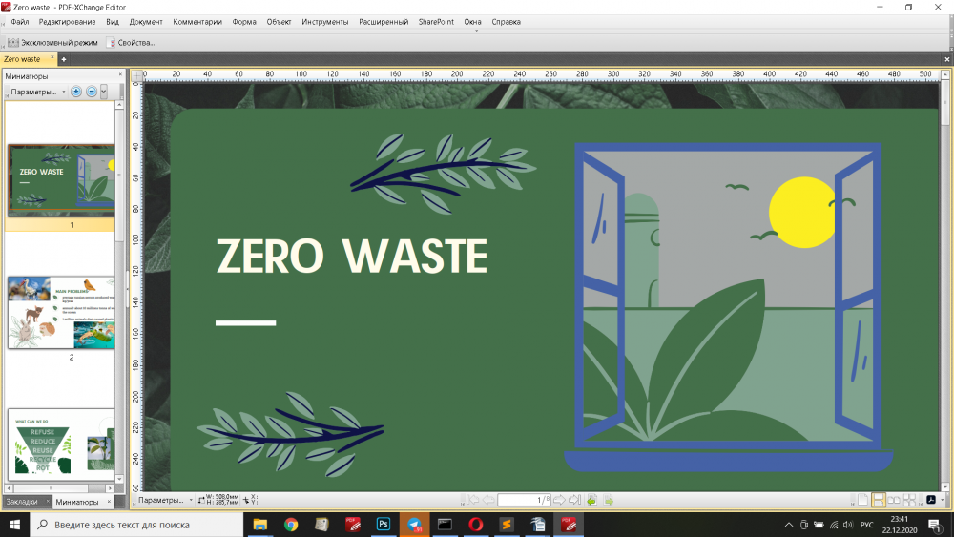This screenshot has width=954, height=537.
Task: Jump to the last page arrow
Action: pyautogui.click(x=574, y=500)
